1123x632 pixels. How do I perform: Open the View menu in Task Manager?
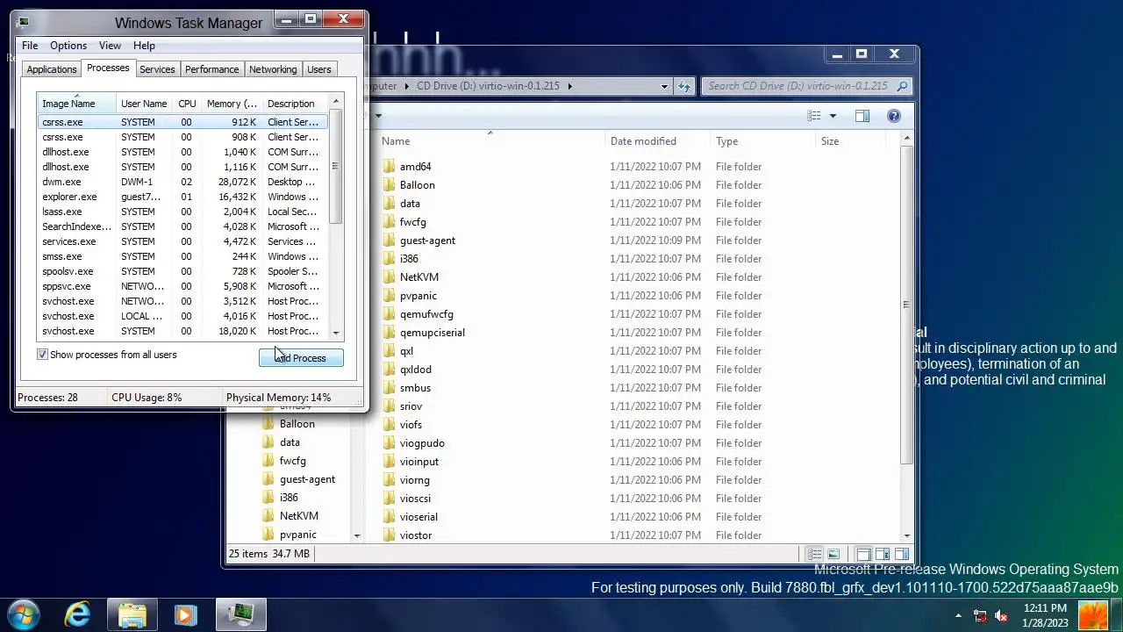[x=110, y=46]
